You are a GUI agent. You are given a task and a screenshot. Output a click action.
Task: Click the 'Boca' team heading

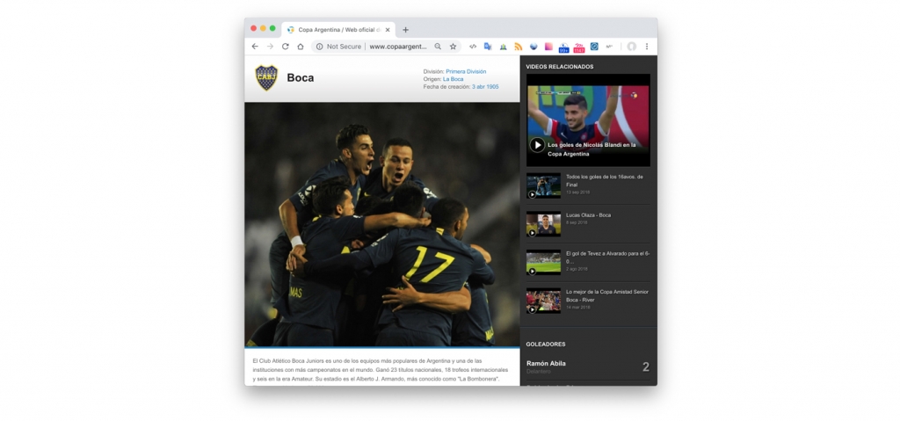coord(301,78)
